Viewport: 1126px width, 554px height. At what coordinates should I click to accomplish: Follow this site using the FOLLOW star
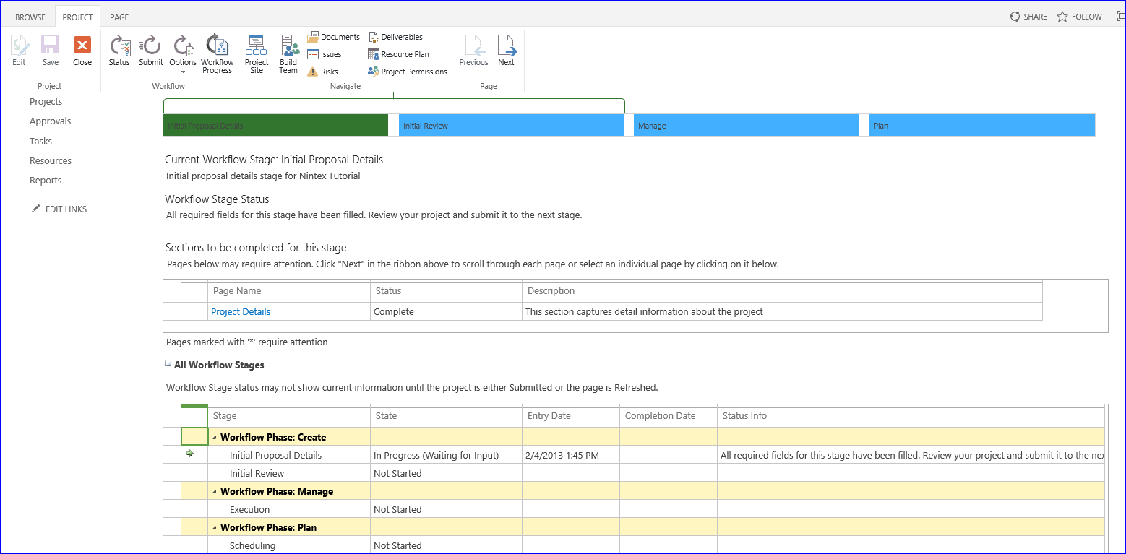point(1080,17)
